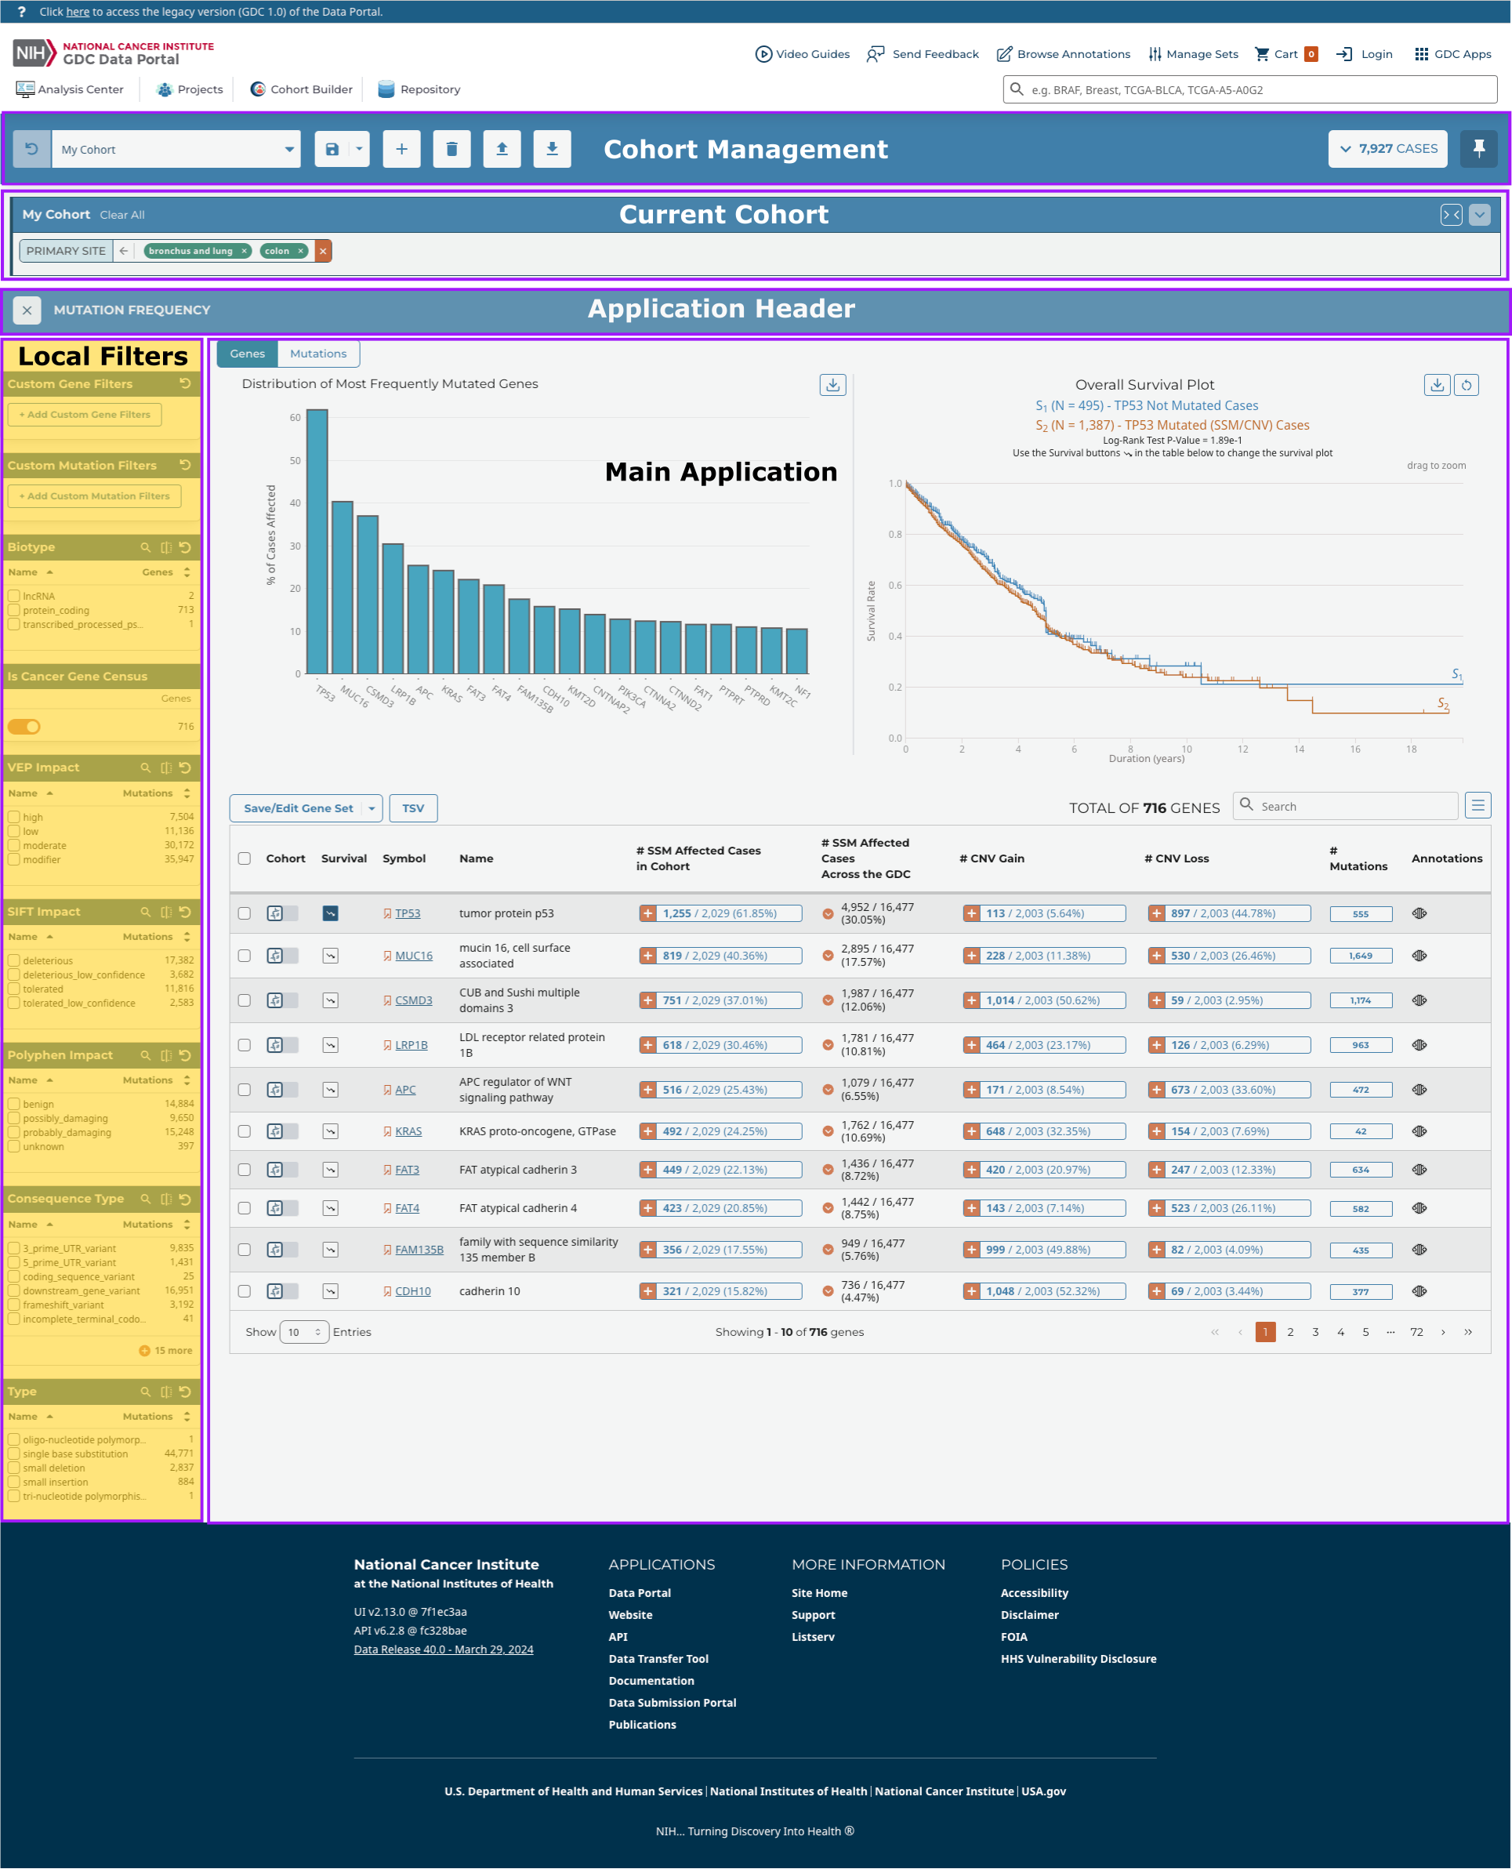1512x1869 pixels.
Task: Click the export cohort download icon
Action: click(x=552, y=149)
